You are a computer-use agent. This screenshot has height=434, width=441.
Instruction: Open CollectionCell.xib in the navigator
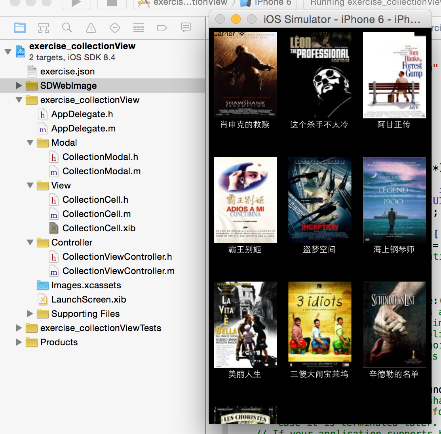(99, 228)
